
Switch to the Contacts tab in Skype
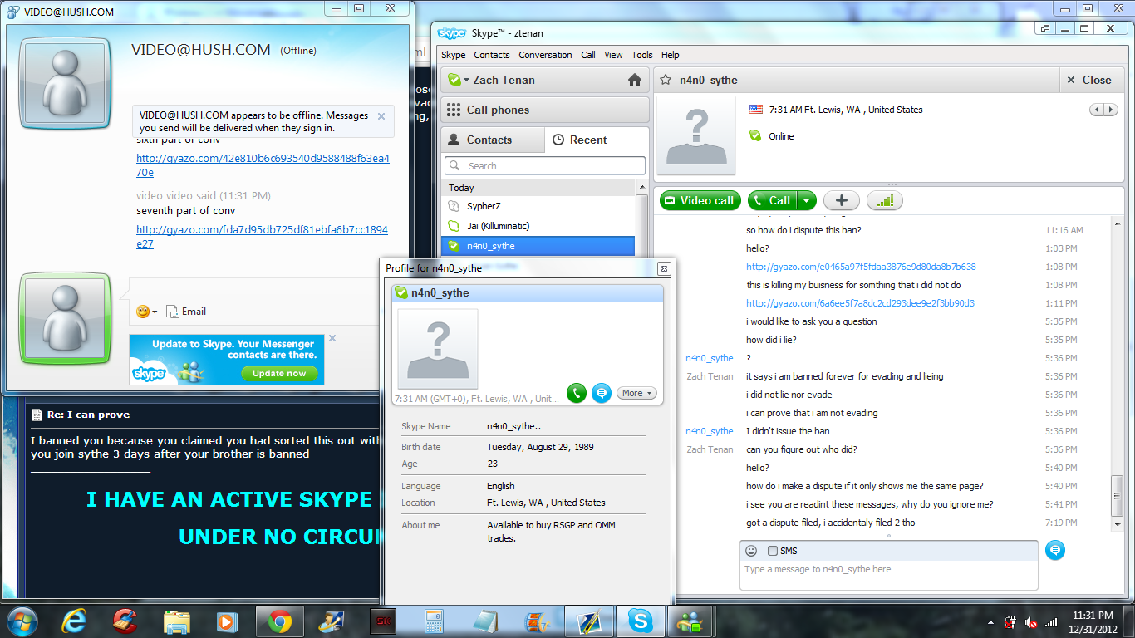tap(493, 140)
